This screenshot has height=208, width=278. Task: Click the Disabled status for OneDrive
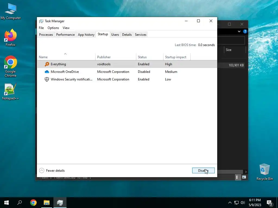tap(144, 71)
